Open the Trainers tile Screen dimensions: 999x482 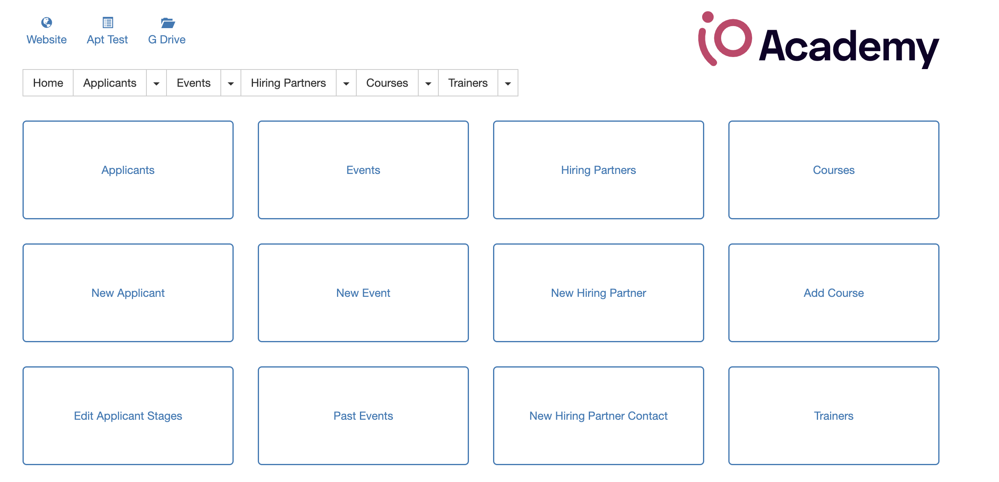click(x=834, y=416)
